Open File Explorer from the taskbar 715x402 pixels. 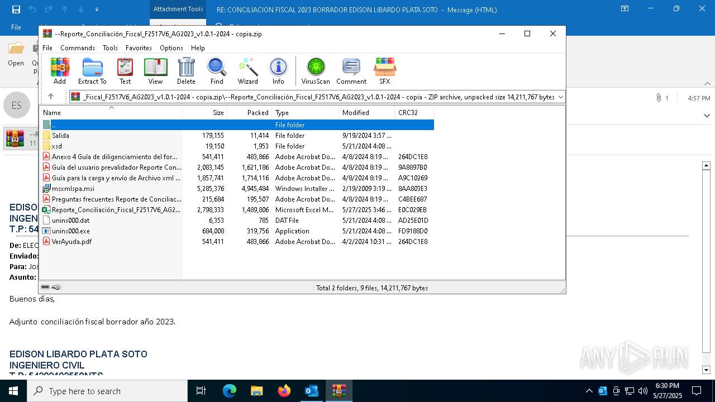tap(256, 391)
